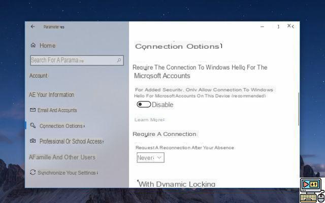Click the Account label in sidebar
This screenshot has width=325, height=203.
39,76
